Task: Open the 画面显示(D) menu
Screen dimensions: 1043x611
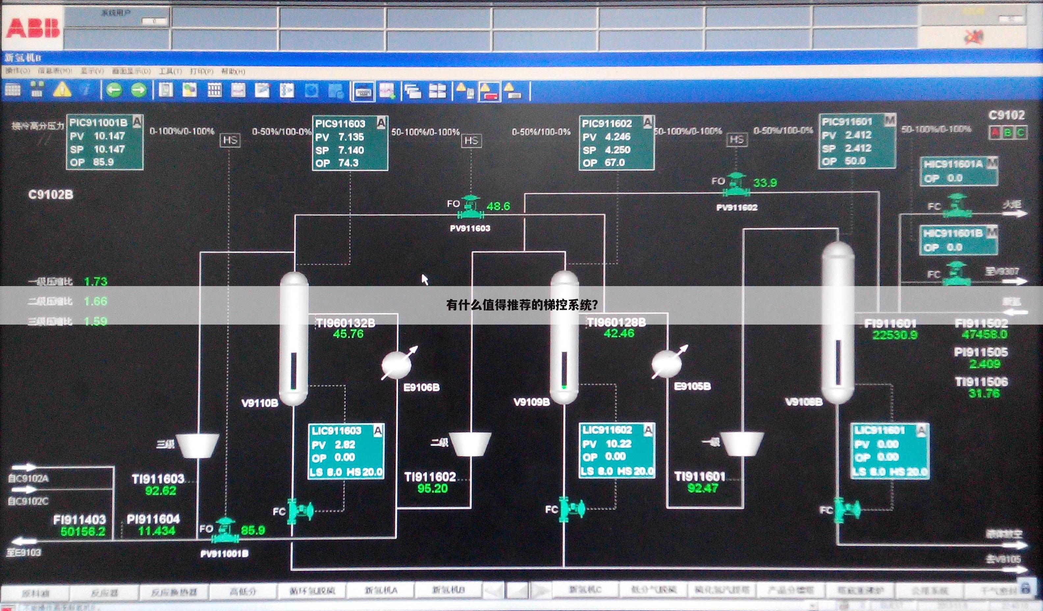Action: [x=131, y=71]
